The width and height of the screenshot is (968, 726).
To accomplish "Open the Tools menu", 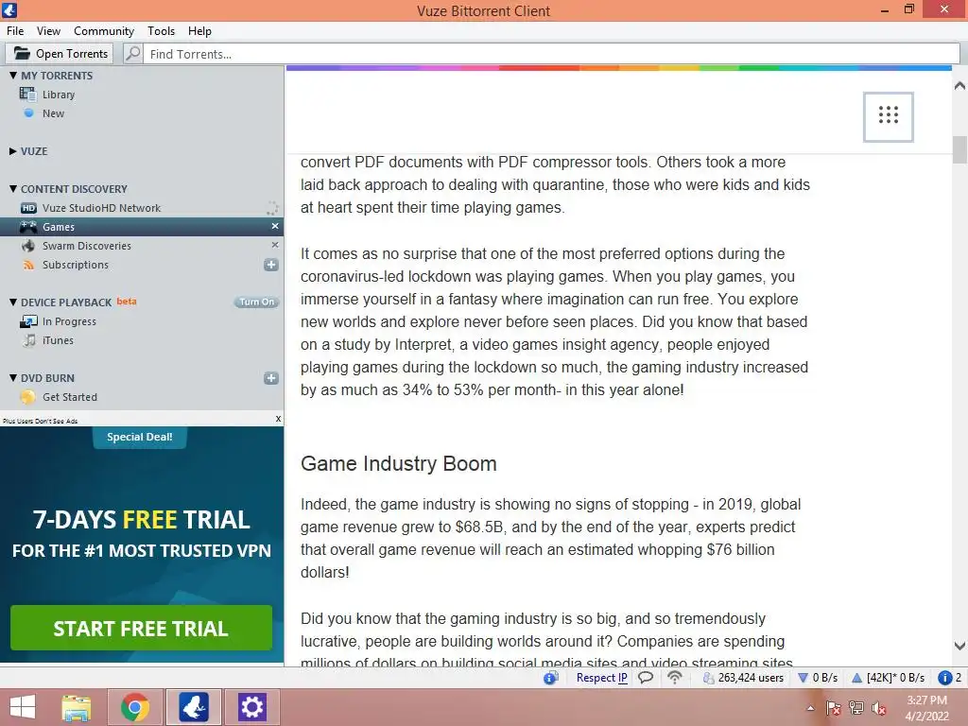I will (x=161, y=31).
